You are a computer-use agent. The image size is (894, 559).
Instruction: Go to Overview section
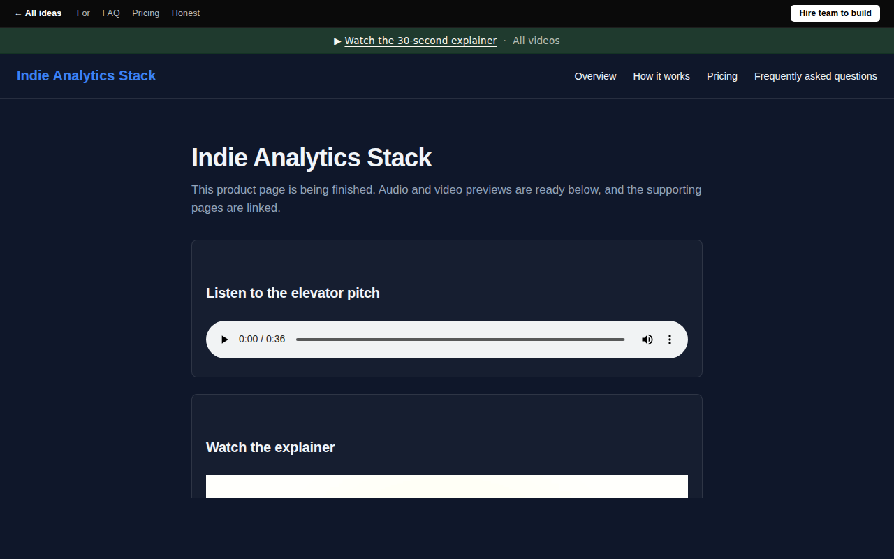(595, 76)
